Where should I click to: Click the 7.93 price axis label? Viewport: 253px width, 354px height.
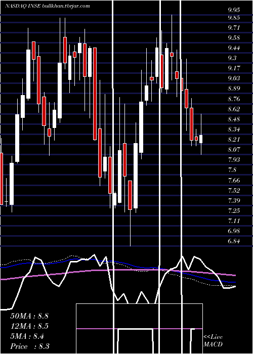coord(234,160)
